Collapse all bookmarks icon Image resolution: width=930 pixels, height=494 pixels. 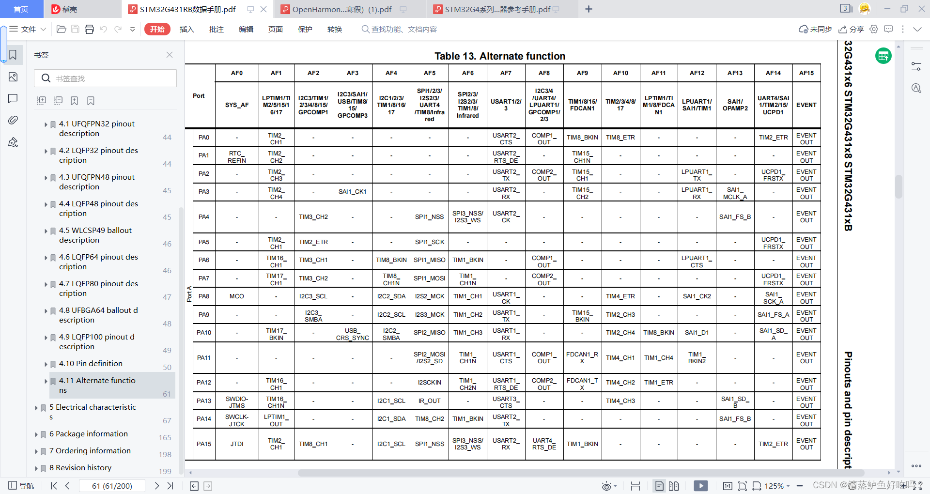point(58,100)
